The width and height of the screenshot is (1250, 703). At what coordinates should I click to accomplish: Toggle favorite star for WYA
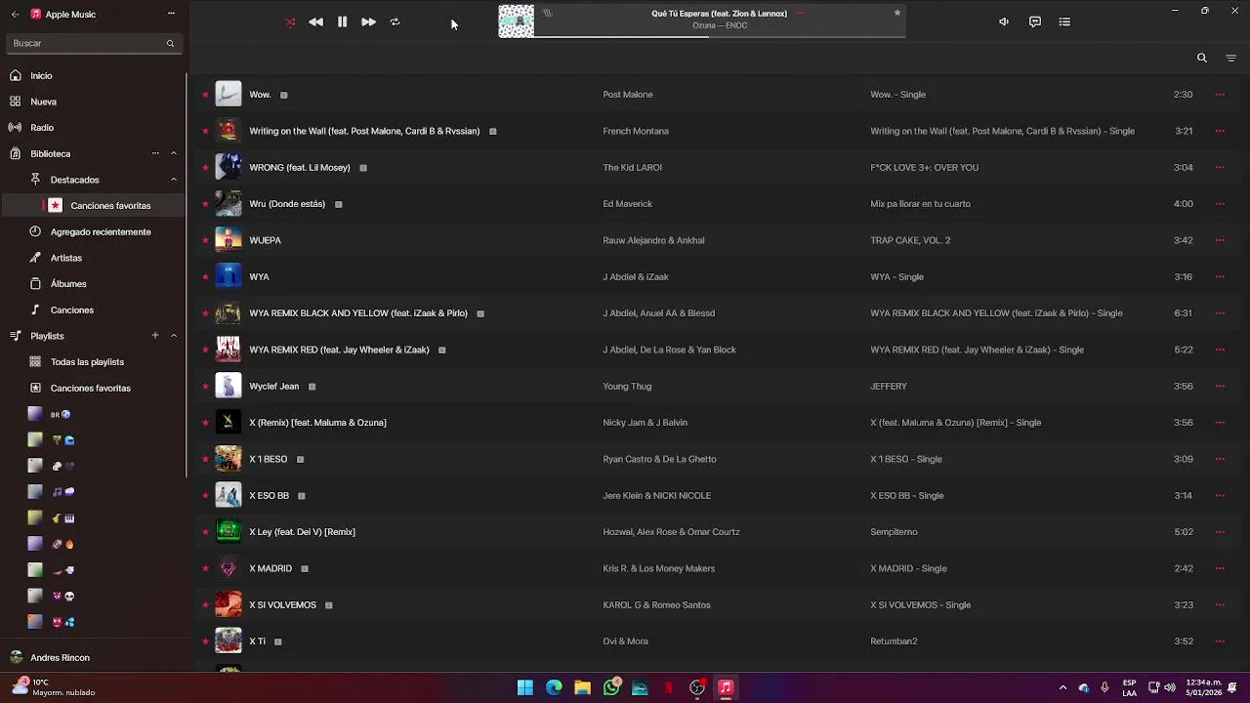[x=205, y=277]
